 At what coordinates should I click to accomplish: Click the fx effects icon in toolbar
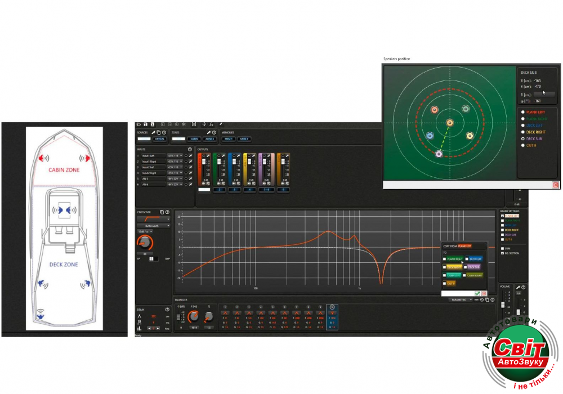click(x=211, y=124)
